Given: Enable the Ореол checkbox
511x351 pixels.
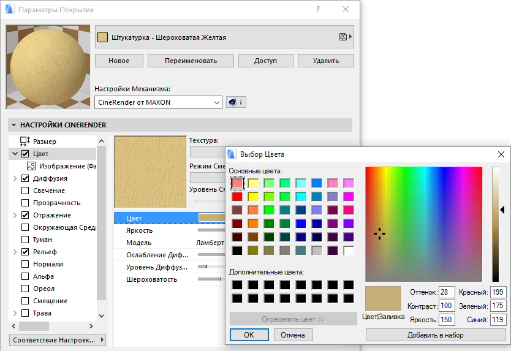Looking at the screenshot, I should tap(25, 289).
